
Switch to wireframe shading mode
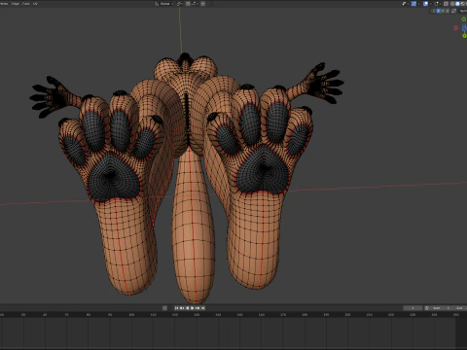pos(452,4)
